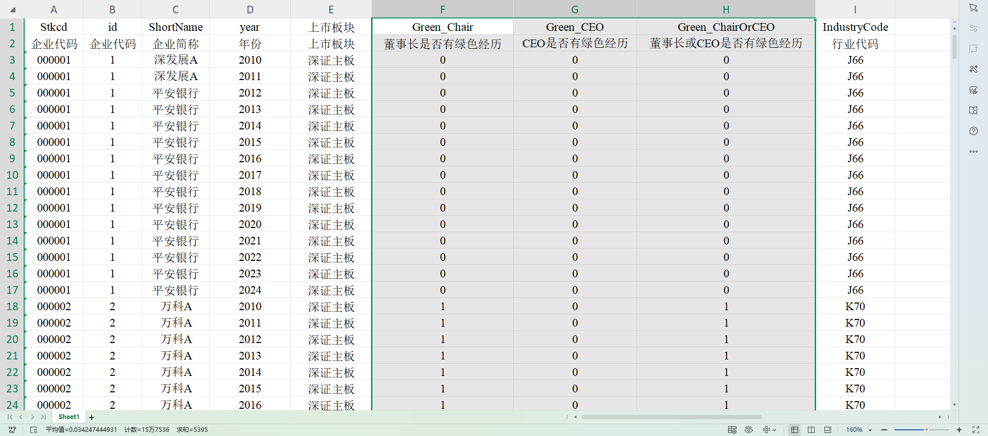Click the VB macro icon in status bar

pos(12,430)
